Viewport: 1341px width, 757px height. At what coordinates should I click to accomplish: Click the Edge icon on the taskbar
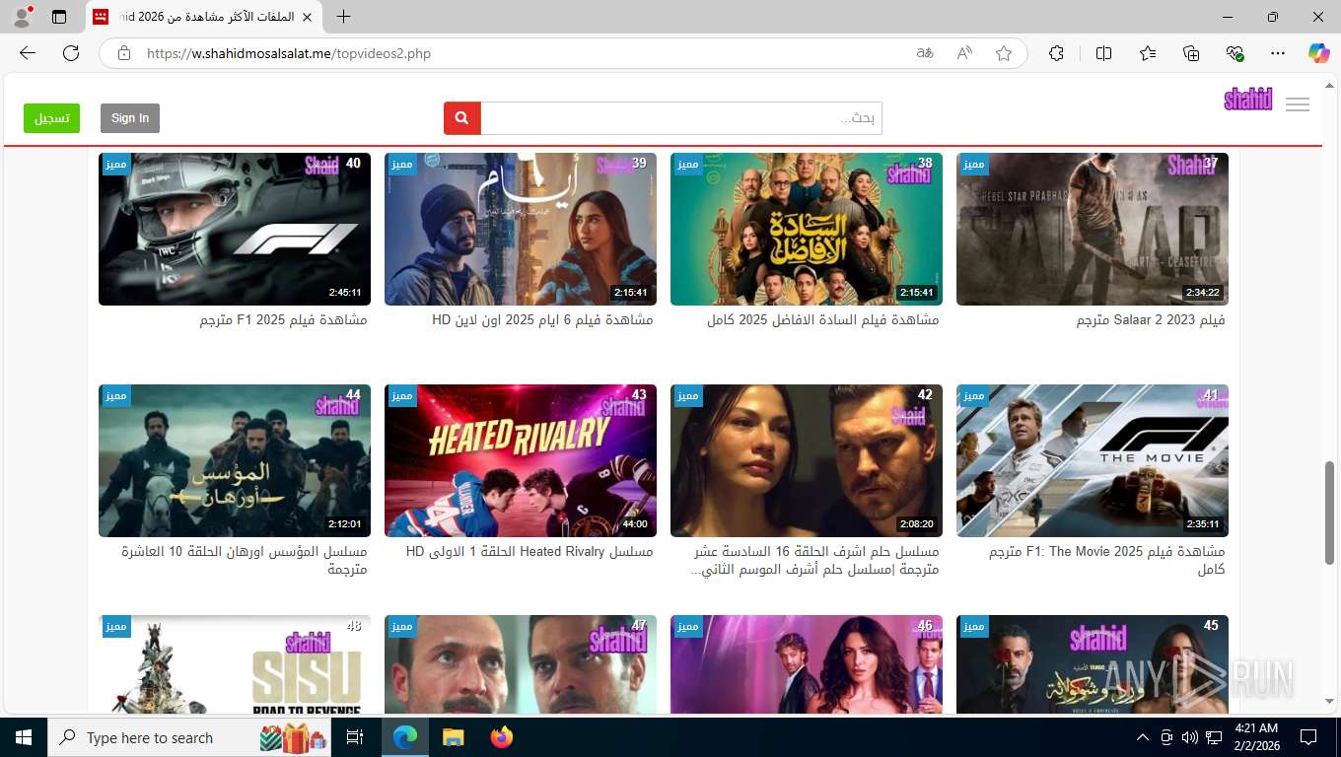tap(404, 737)
